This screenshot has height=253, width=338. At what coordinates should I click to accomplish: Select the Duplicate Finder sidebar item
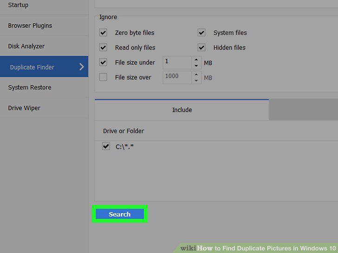pyautogui.click(x=44, y=67)
